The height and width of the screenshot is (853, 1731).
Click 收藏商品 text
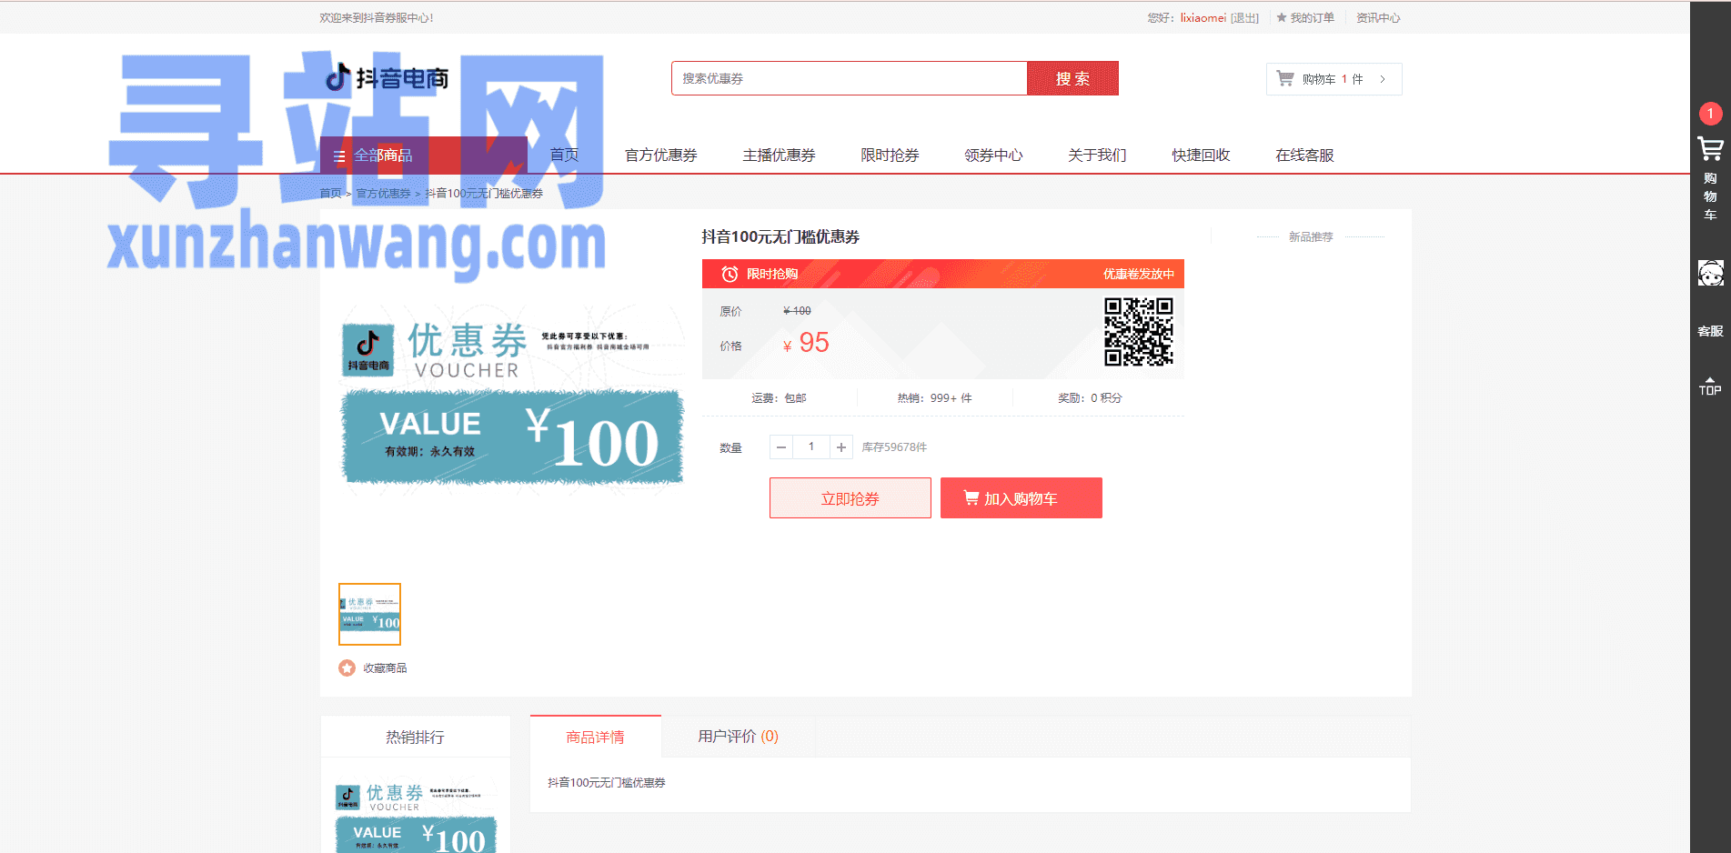385,668
